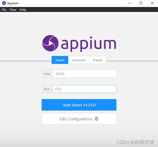Start Server v1.21.0
Viewport: 158px width, 147px height.
[79, 105]
